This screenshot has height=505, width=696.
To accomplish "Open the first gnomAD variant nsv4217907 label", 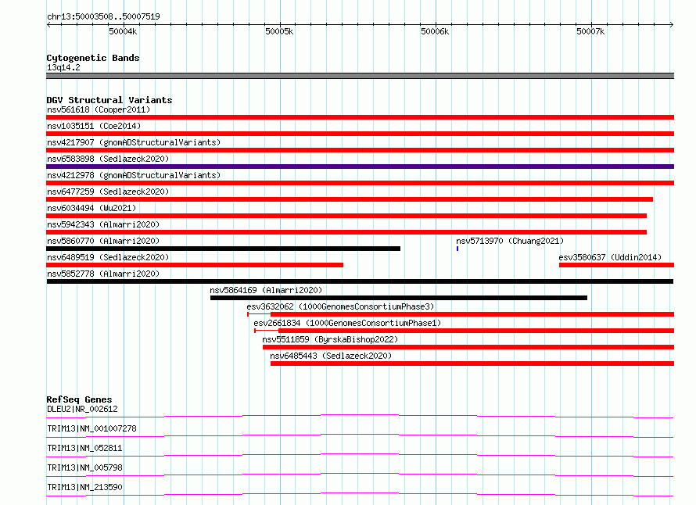I will click(x=134, y=142).
